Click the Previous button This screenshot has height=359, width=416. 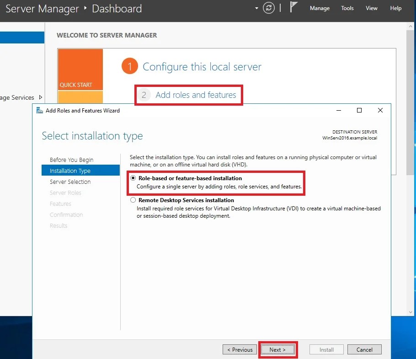pyautogui.click(x=239, y=349)
